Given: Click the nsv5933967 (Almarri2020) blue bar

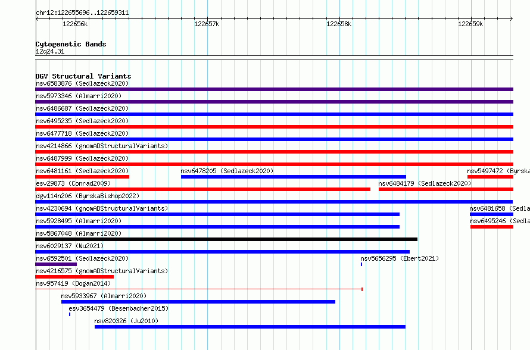Looking at the screenshot, I should [198, 302].
